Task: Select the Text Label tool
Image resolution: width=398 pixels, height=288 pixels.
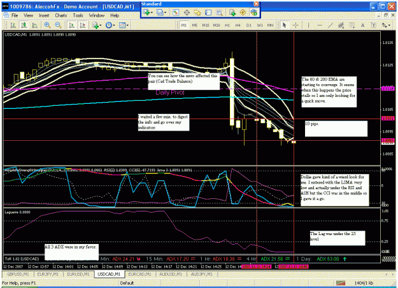Action: [373, 25]
